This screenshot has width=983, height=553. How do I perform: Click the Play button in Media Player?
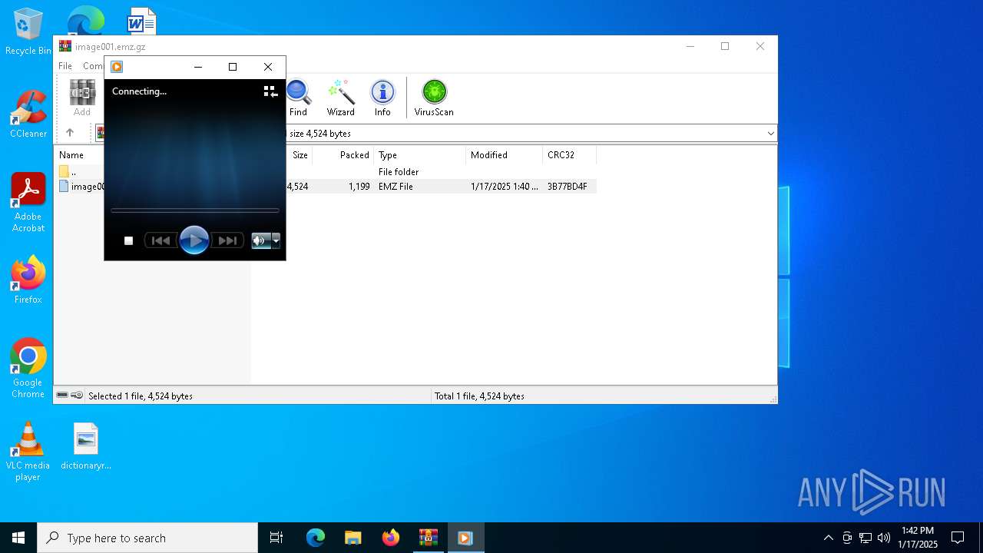pyautogui.click(x=194, y=240)
